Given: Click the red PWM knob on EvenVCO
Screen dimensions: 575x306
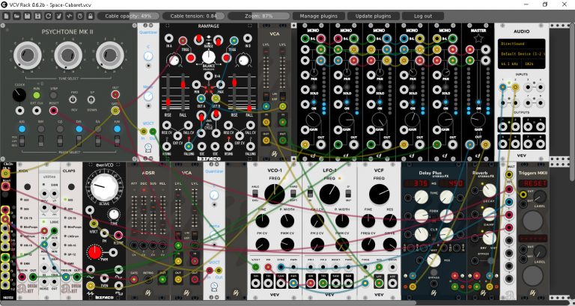Looking at the screenshot, I should point(94,252).
